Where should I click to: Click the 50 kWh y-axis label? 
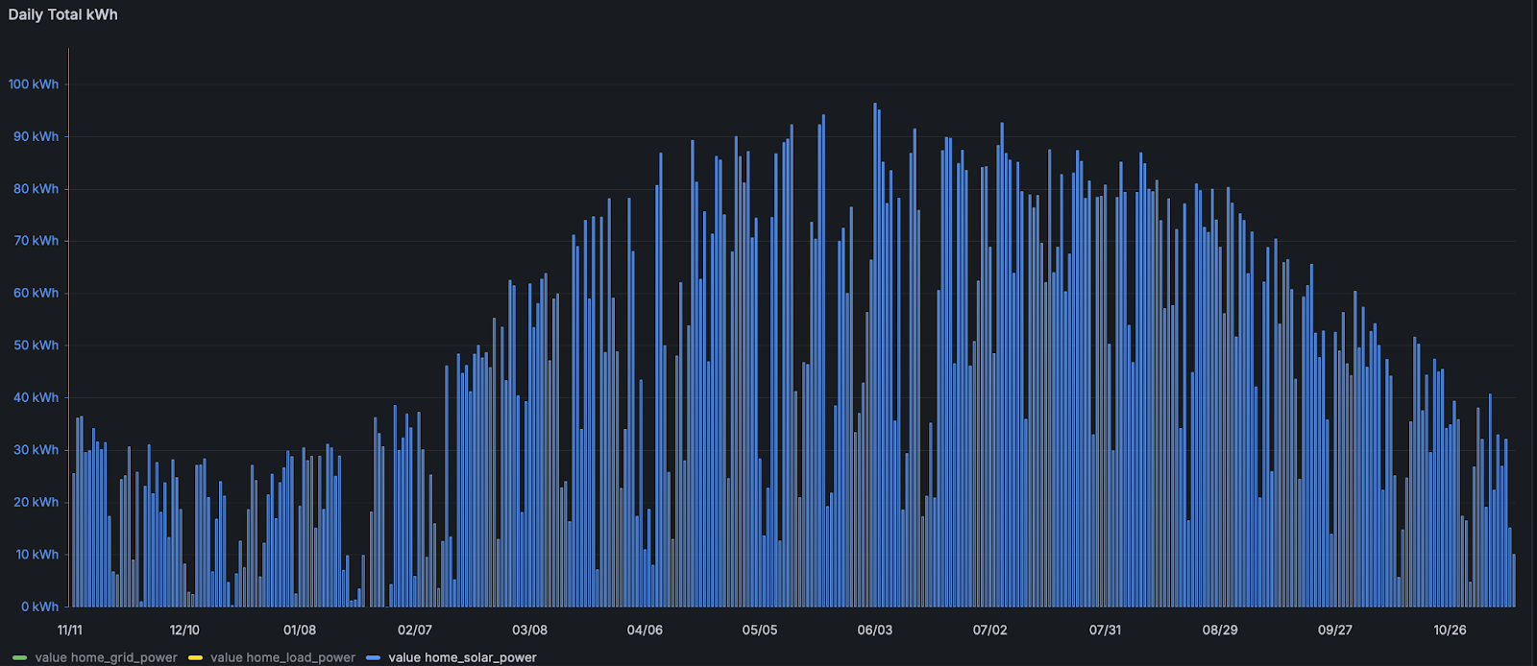coord(36,345)
